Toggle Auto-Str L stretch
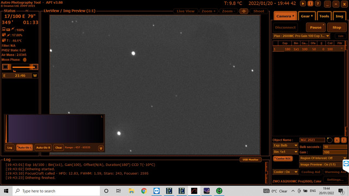Viewport: 349px width, 196px height. coord(25,148)
